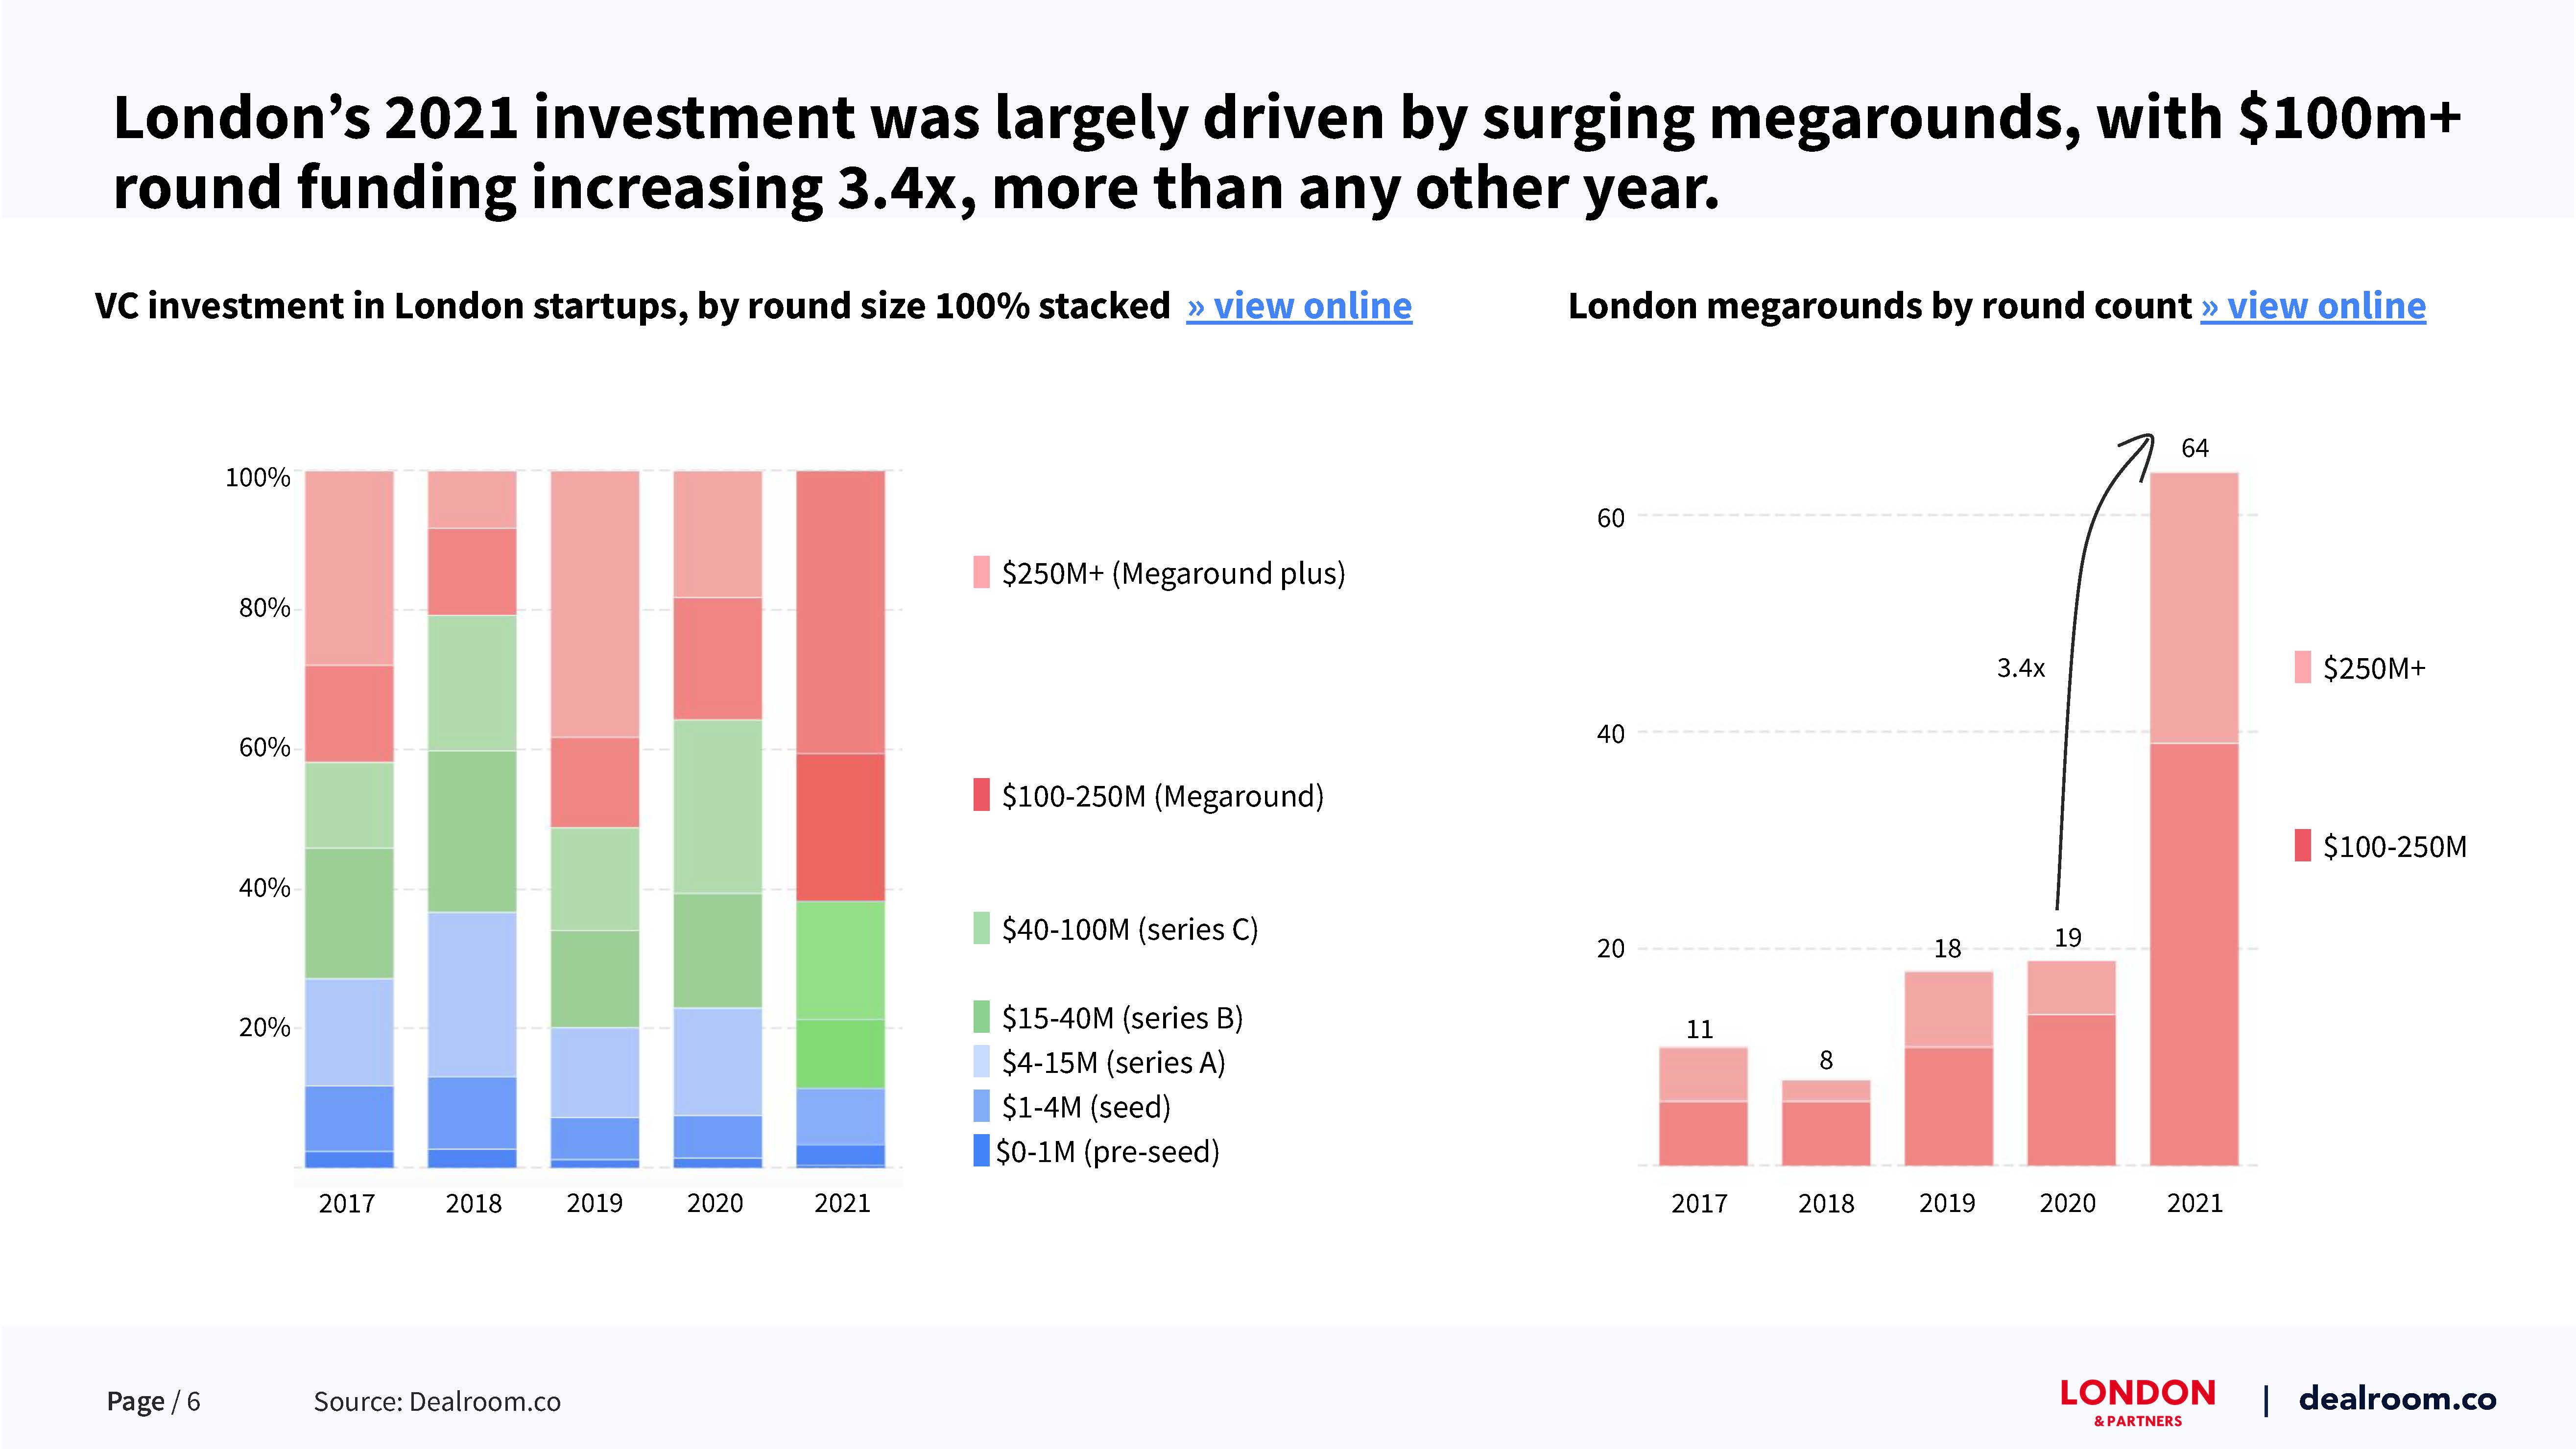This screenshot has height=1449, width=2576.
Task: Click the $40-100M (series C) legend swatch
Action: 981,928
